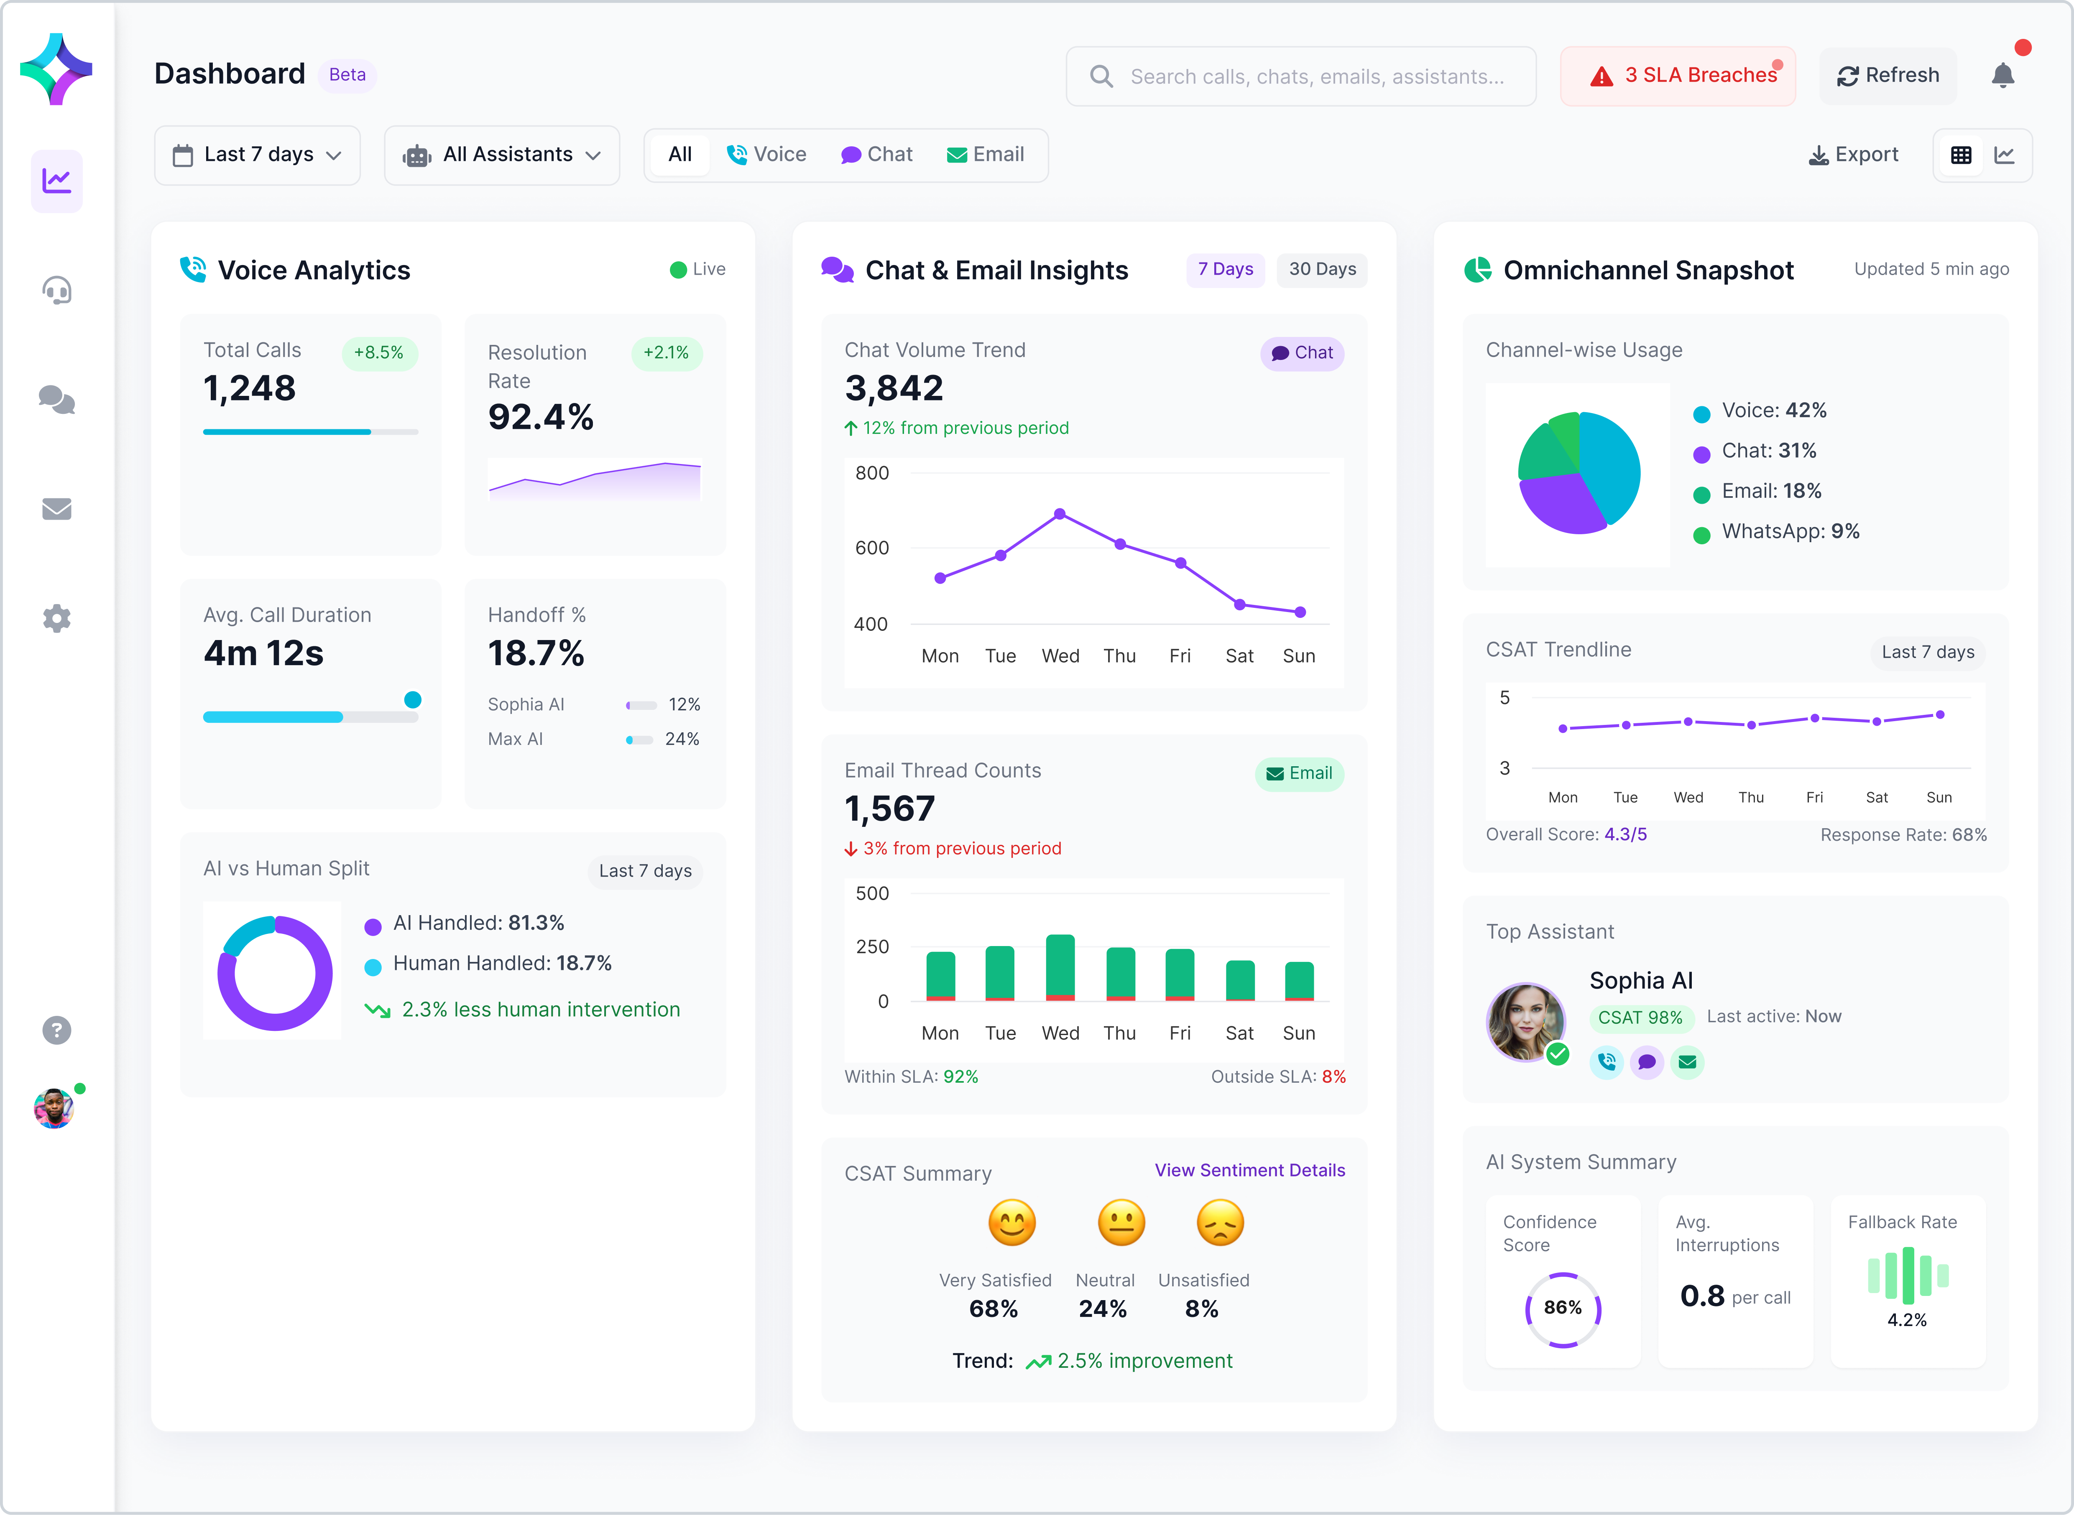Click the help question mark icon
The image size is (2074, 1515).
coord(57,1030)
